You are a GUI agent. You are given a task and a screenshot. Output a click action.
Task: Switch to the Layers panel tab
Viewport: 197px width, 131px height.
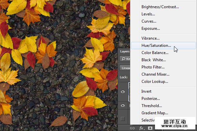[125, 51]
